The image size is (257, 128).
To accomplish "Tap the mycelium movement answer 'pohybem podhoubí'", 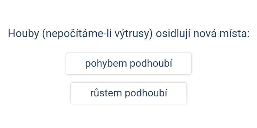I will pos(128,64).
